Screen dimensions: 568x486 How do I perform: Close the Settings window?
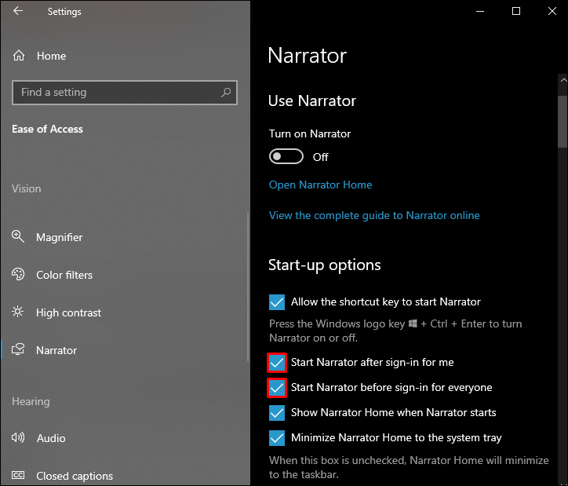pyautogui.click(x=552, y=11)
